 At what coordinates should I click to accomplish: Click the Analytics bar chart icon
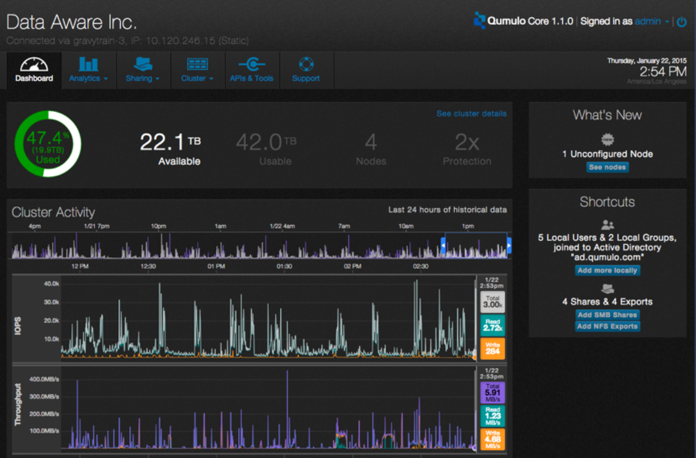(88, 64)
